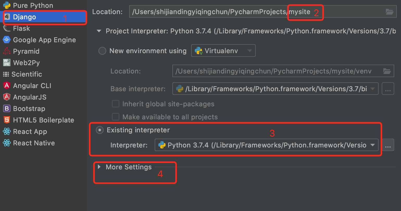This screenshot has height=211, width=401.
Task: Select New environment using radio button
Action: 102,51
